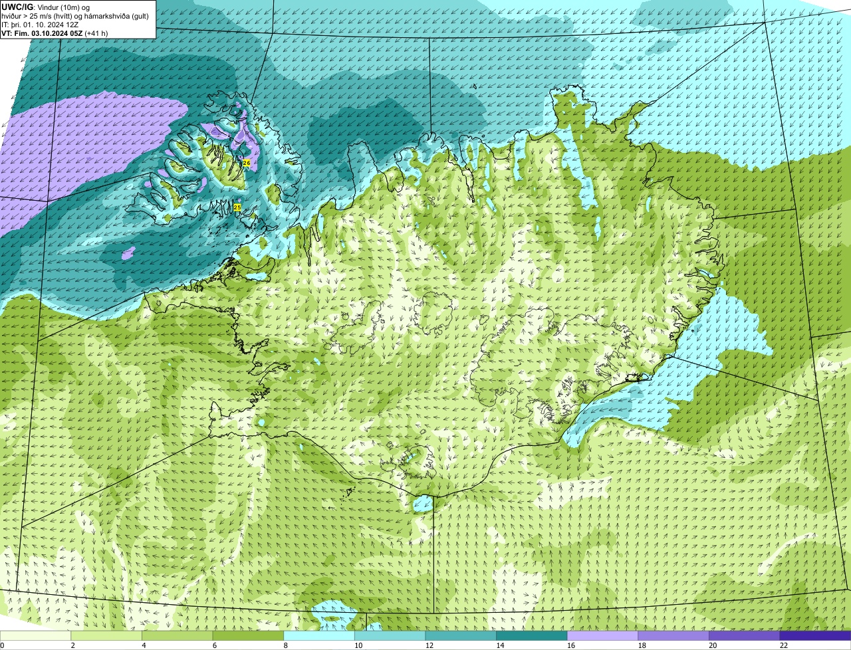Click the yellow gust label 26
This screenshot has width=851, height=650.
click(x=247, y=163)
